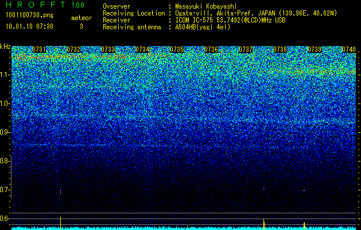361x230 pixels.
Task: Click the meteor count value 3
Action: pyautogui.click(x=81, y=26)
